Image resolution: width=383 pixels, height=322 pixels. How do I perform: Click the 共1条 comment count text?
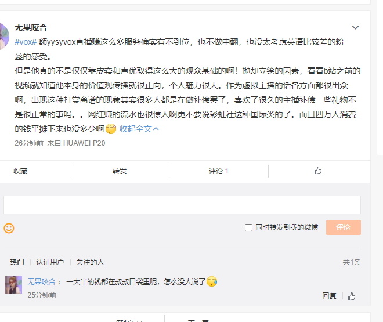(x=352, y=262)
